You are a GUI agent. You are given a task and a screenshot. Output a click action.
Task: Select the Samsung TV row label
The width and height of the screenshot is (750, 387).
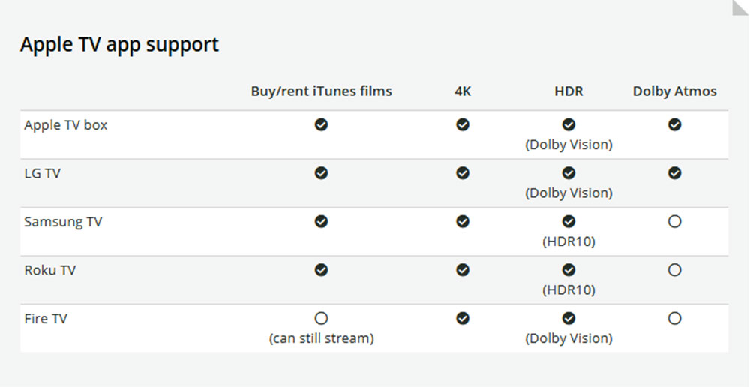[63, 222]
